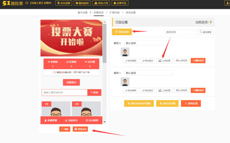Open 合作品牌 in the top bar
Image resolution: width=230 pixels, height=143 pixels.
click(63, 3)
